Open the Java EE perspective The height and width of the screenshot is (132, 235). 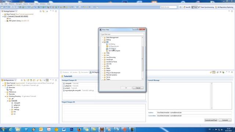coord(187,7)
